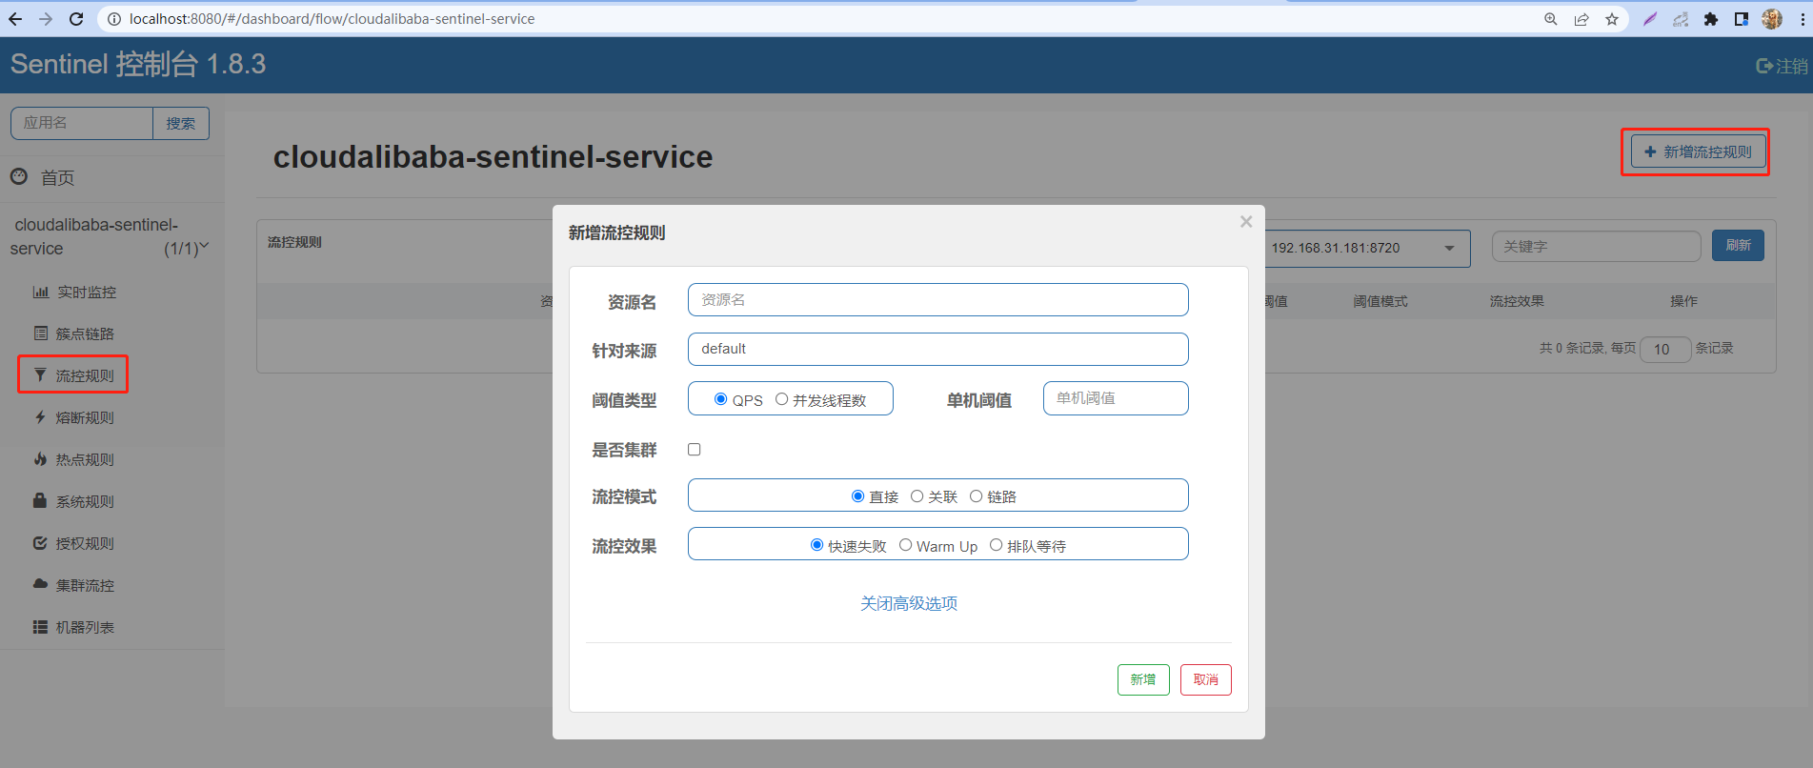Open 授权规则 menu item

85,543
